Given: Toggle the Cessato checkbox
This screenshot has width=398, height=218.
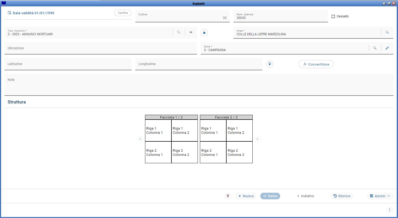Looking at the screenshot, I should 333,16.
